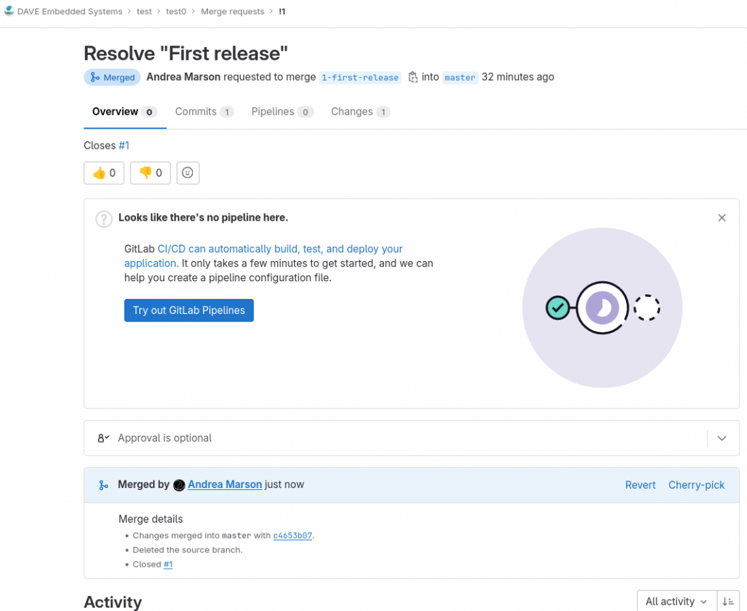Viewport: 747px width, 611px height.
Task: Click the question mark pipeline help icon
Action: pos(103,218)
